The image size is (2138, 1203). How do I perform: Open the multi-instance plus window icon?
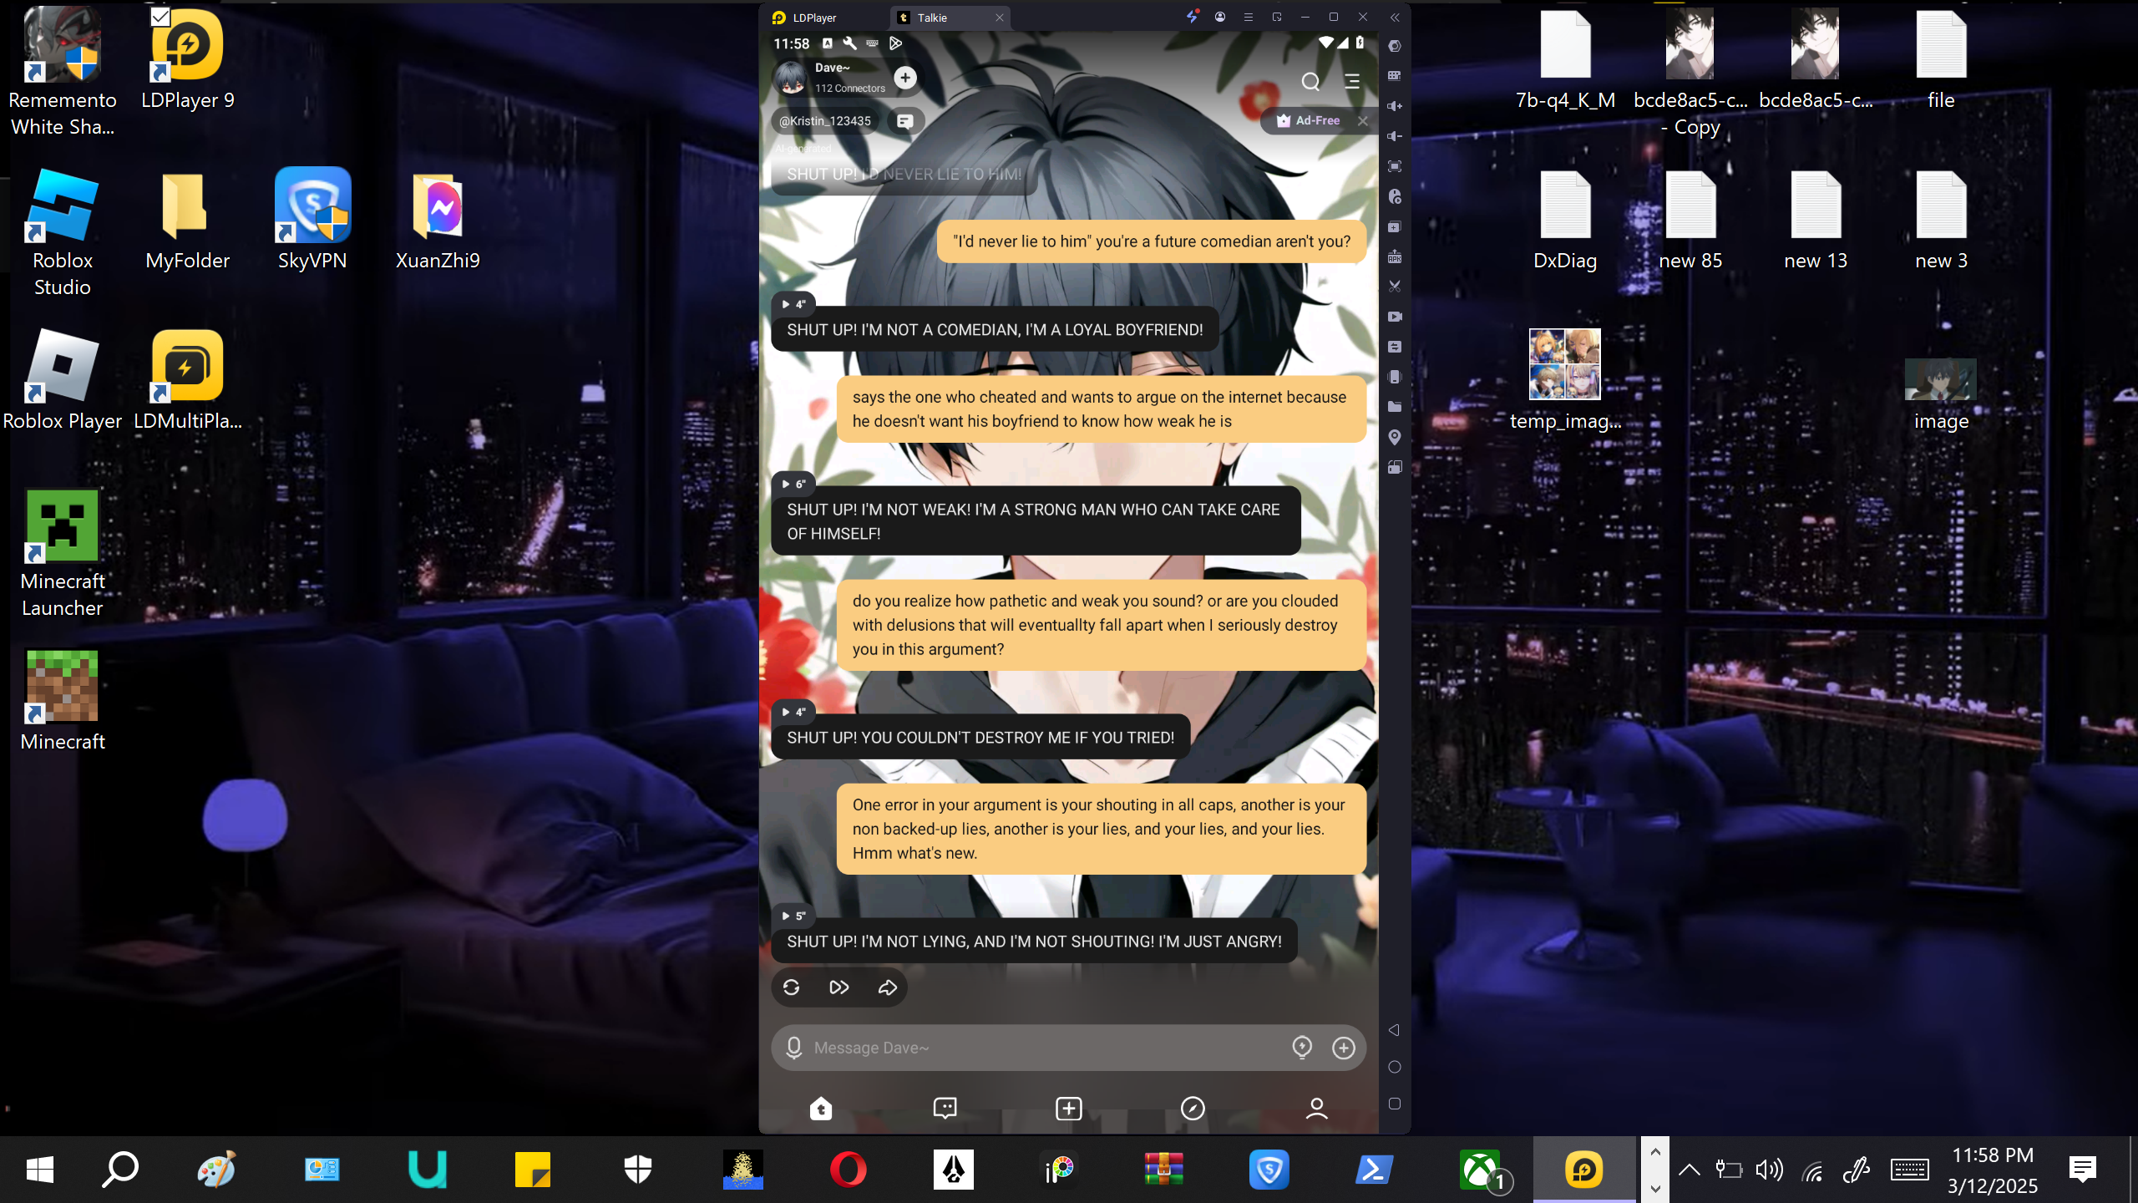tap(1394, 226)
